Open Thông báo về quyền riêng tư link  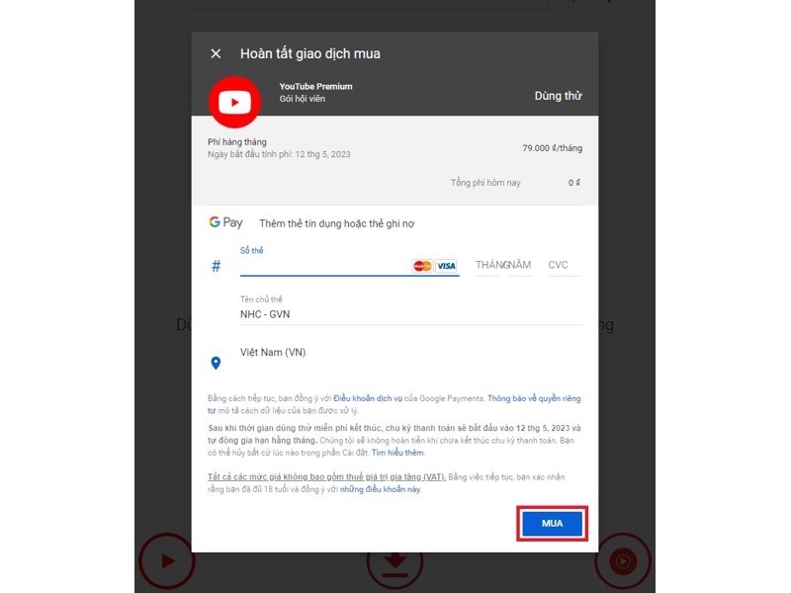[533, 398]
